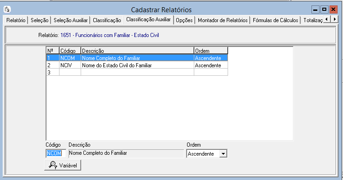This screenshot has height=180, width=343.
Task: Click the Código input field with NCOM
Action: 56,153
